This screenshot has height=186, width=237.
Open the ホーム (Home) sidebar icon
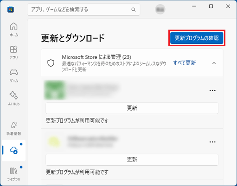tap(14, 30)
